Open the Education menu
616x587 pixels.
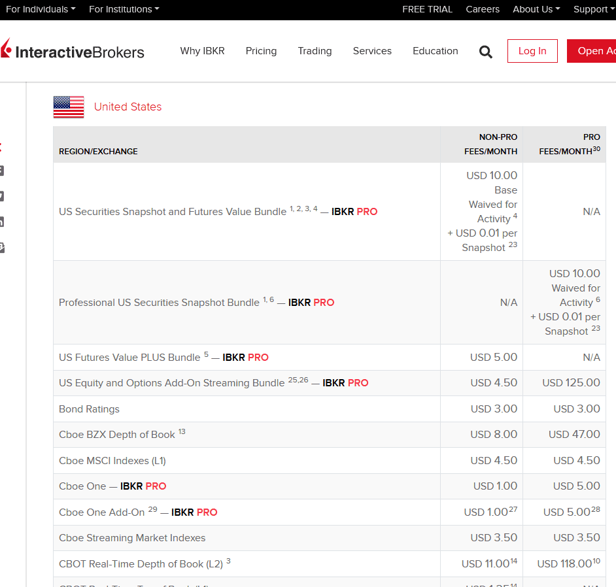click(x=436, y=51)
